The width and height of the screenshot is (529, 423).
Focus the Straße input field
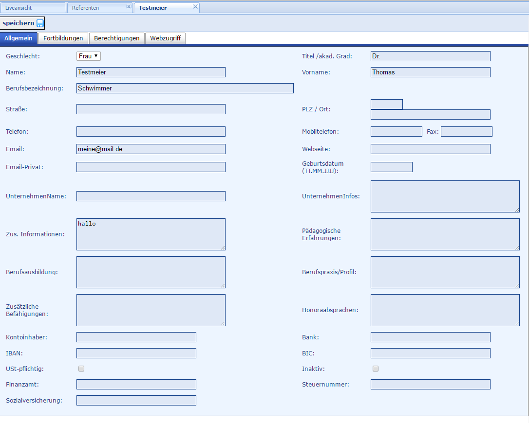coord(151,109)
